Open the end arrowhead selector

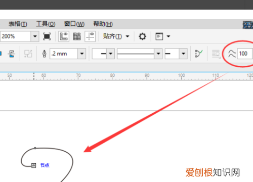click(176, 54)
